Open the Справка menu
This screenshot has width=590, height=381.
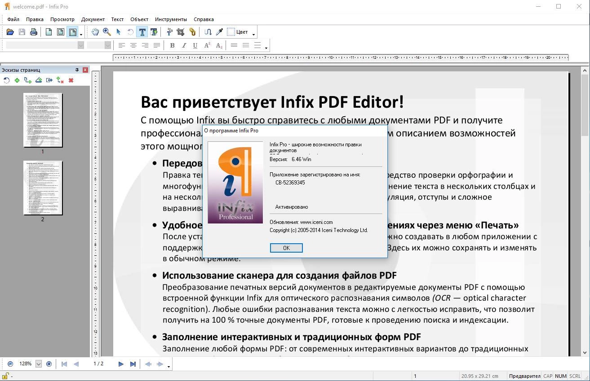tap(204, 19)
